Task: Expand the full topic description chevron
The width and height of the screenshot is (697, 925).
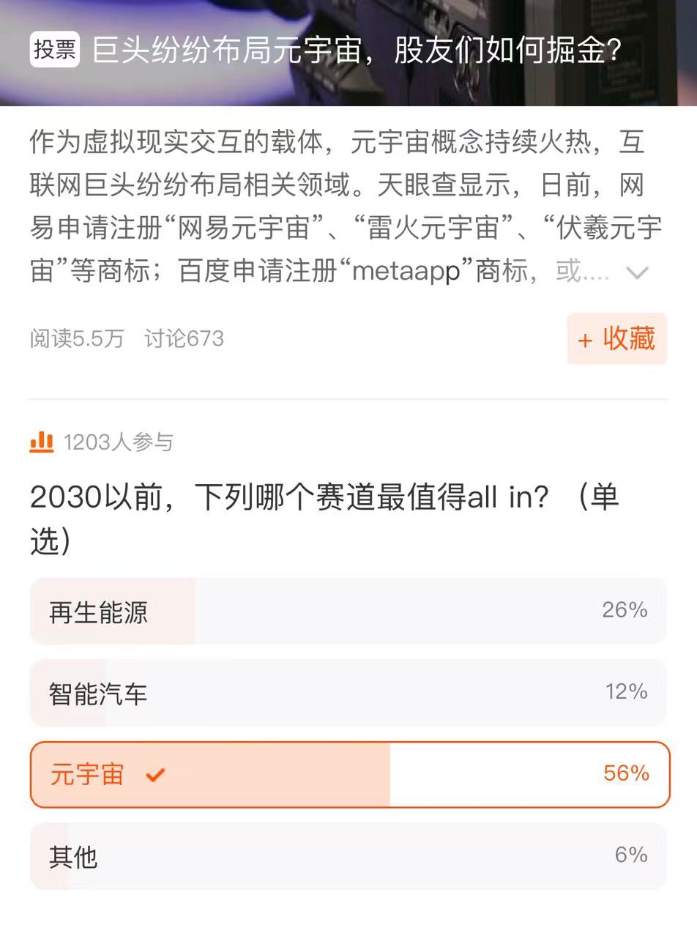Action: (638, 272)
